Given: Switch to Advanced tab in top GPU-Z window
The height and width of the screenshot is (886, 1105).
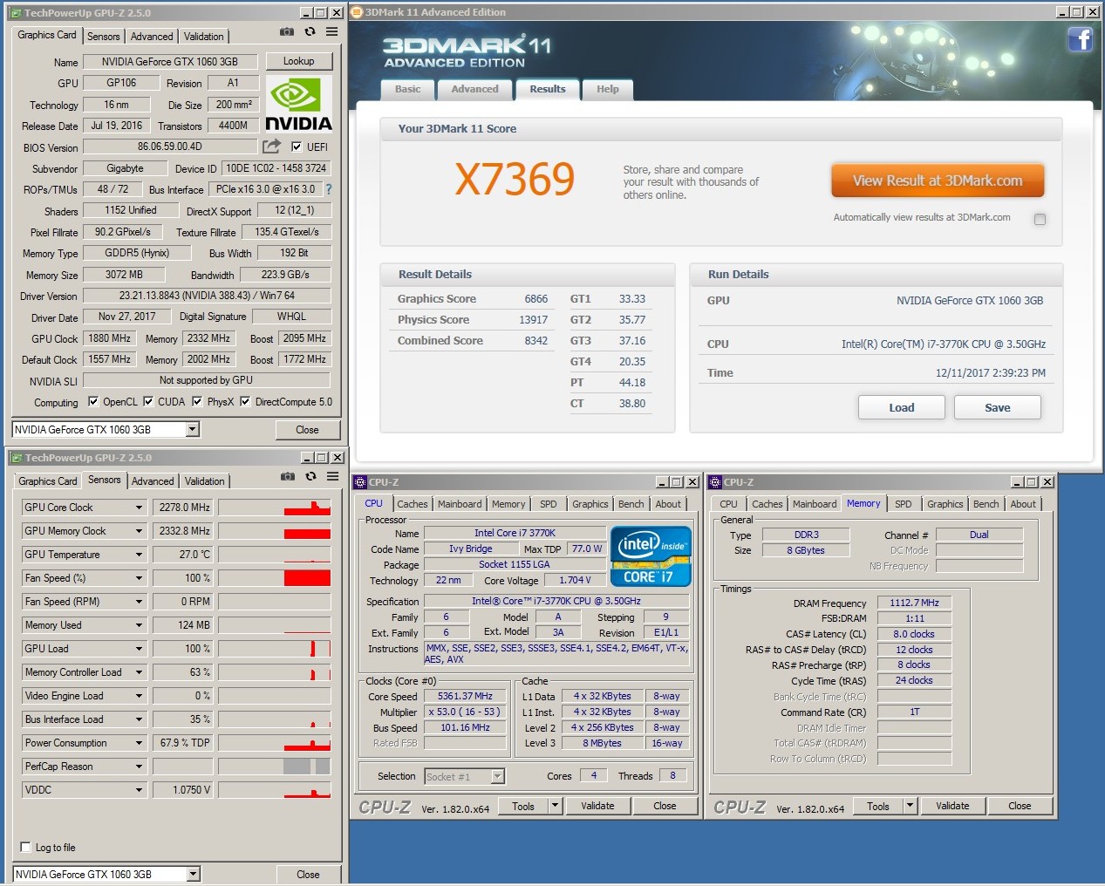Looking at the screenshot, I should 152,37.
